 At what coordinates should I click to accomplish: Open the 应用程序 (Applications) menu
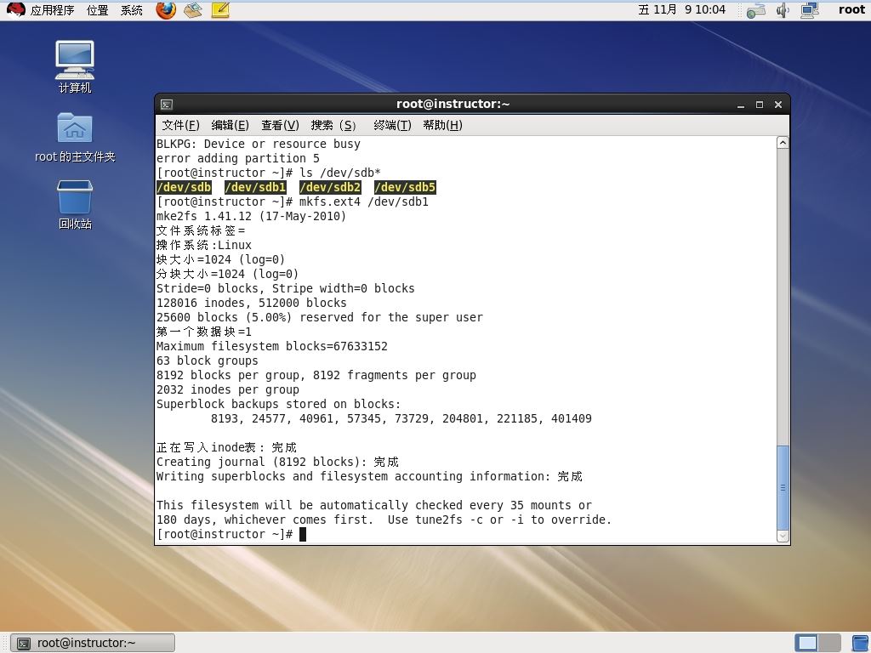[x=52, y=10]
